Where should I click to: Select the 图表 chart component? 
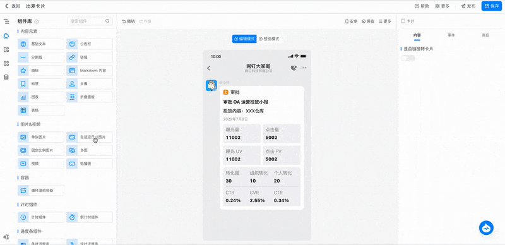pyautogui.click(x=41, y=97)
